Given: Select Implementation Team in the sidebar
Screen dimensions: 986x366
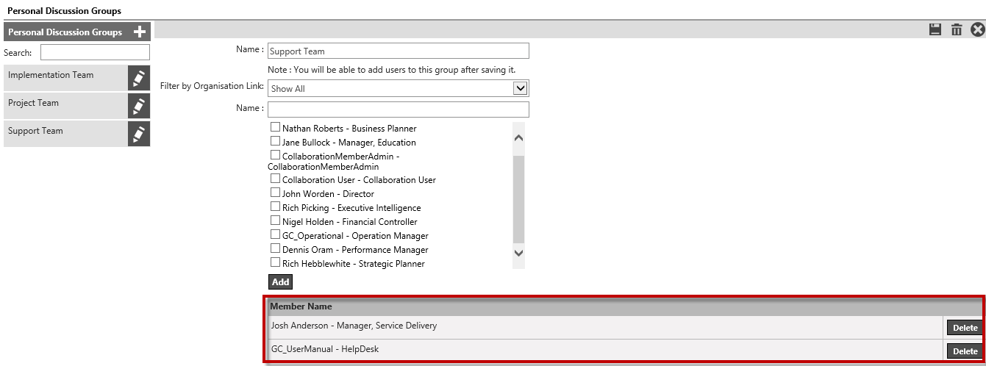Looking at the screenshot, I should point(65,78).
